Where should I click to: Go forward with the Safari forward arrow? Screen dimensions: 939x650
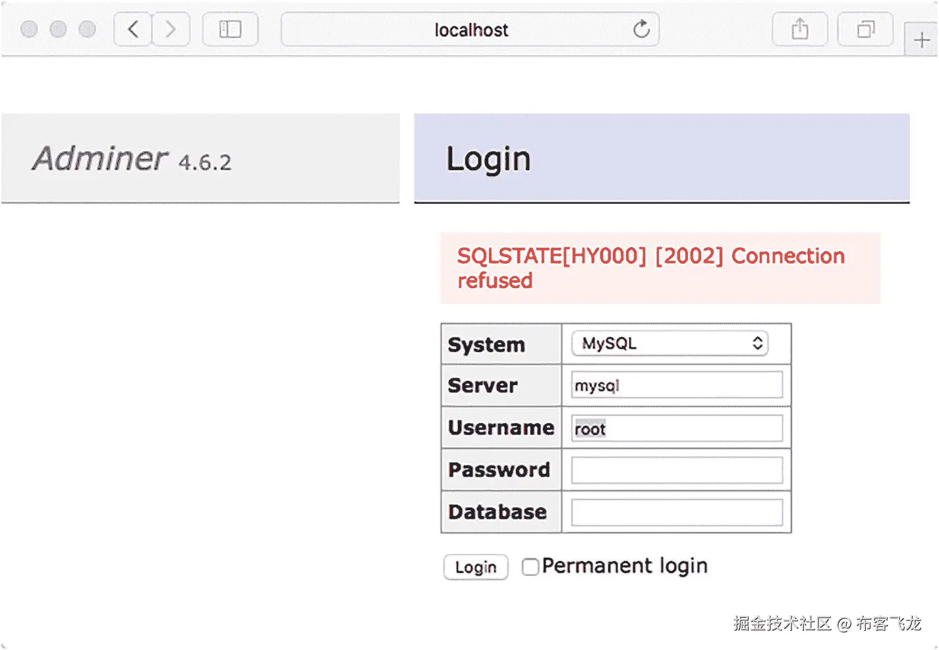[171, 30]
